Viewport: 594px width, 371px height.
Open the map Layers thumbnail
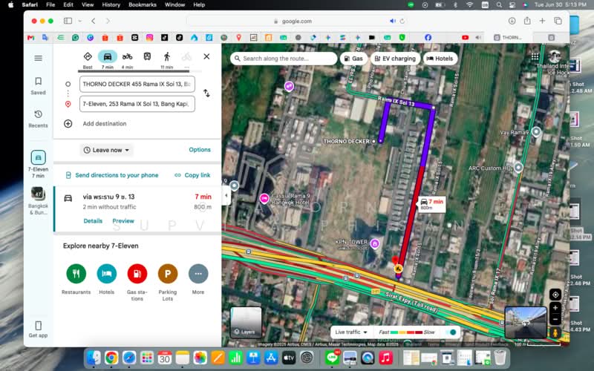coord(247,322)
